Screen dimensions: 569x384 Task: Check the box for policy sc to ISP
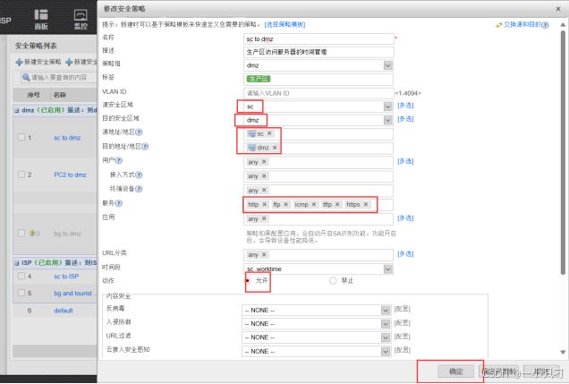[x=21, y=276]
